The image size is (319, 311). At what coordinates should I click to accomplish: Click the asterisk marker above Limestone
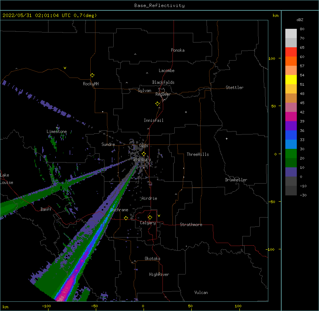[57, 128]
